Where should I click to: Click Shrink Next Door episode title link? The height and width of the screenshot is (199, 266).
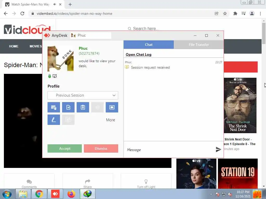[240, 142]
